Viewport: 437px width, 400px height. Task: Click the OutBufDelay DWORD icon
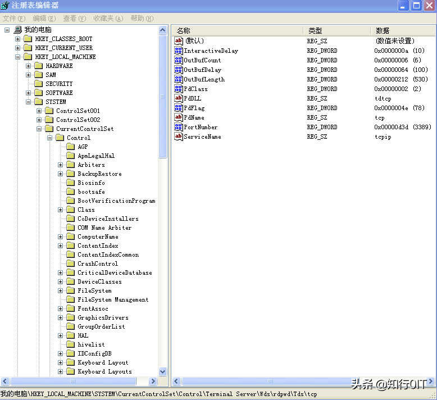(179, 70)
